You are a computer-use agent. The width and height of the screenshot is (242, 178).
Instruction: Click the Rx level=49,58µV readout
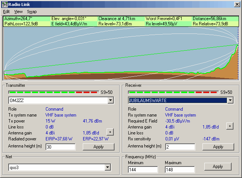[161, 24]
